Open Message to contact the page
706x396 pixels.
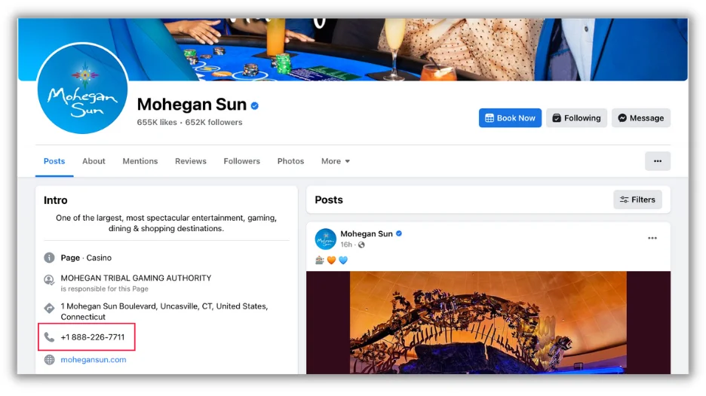coord(640,118)
